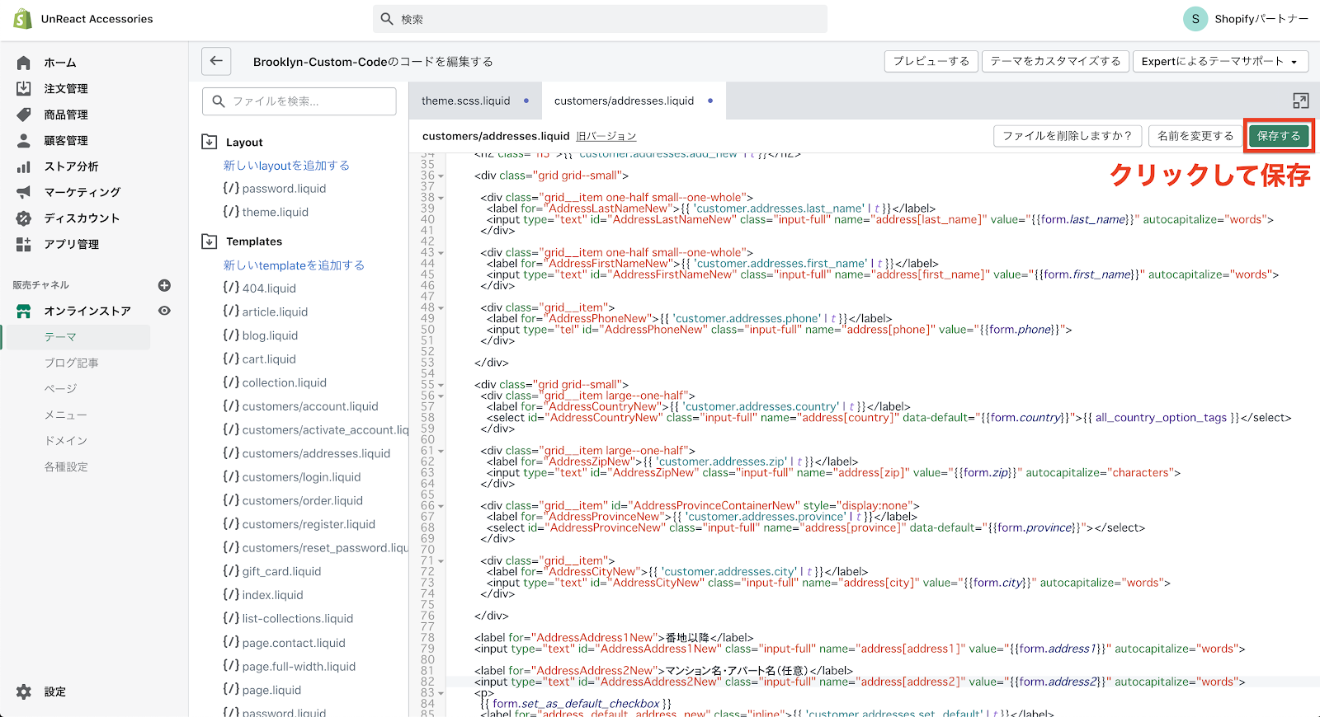
Task: Open ストア分析 via the bar chart icon
Action: [24, 166]
